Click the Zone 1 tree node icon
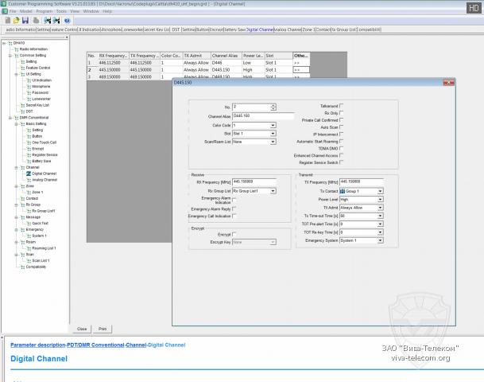484x382 pixels. 29,193
